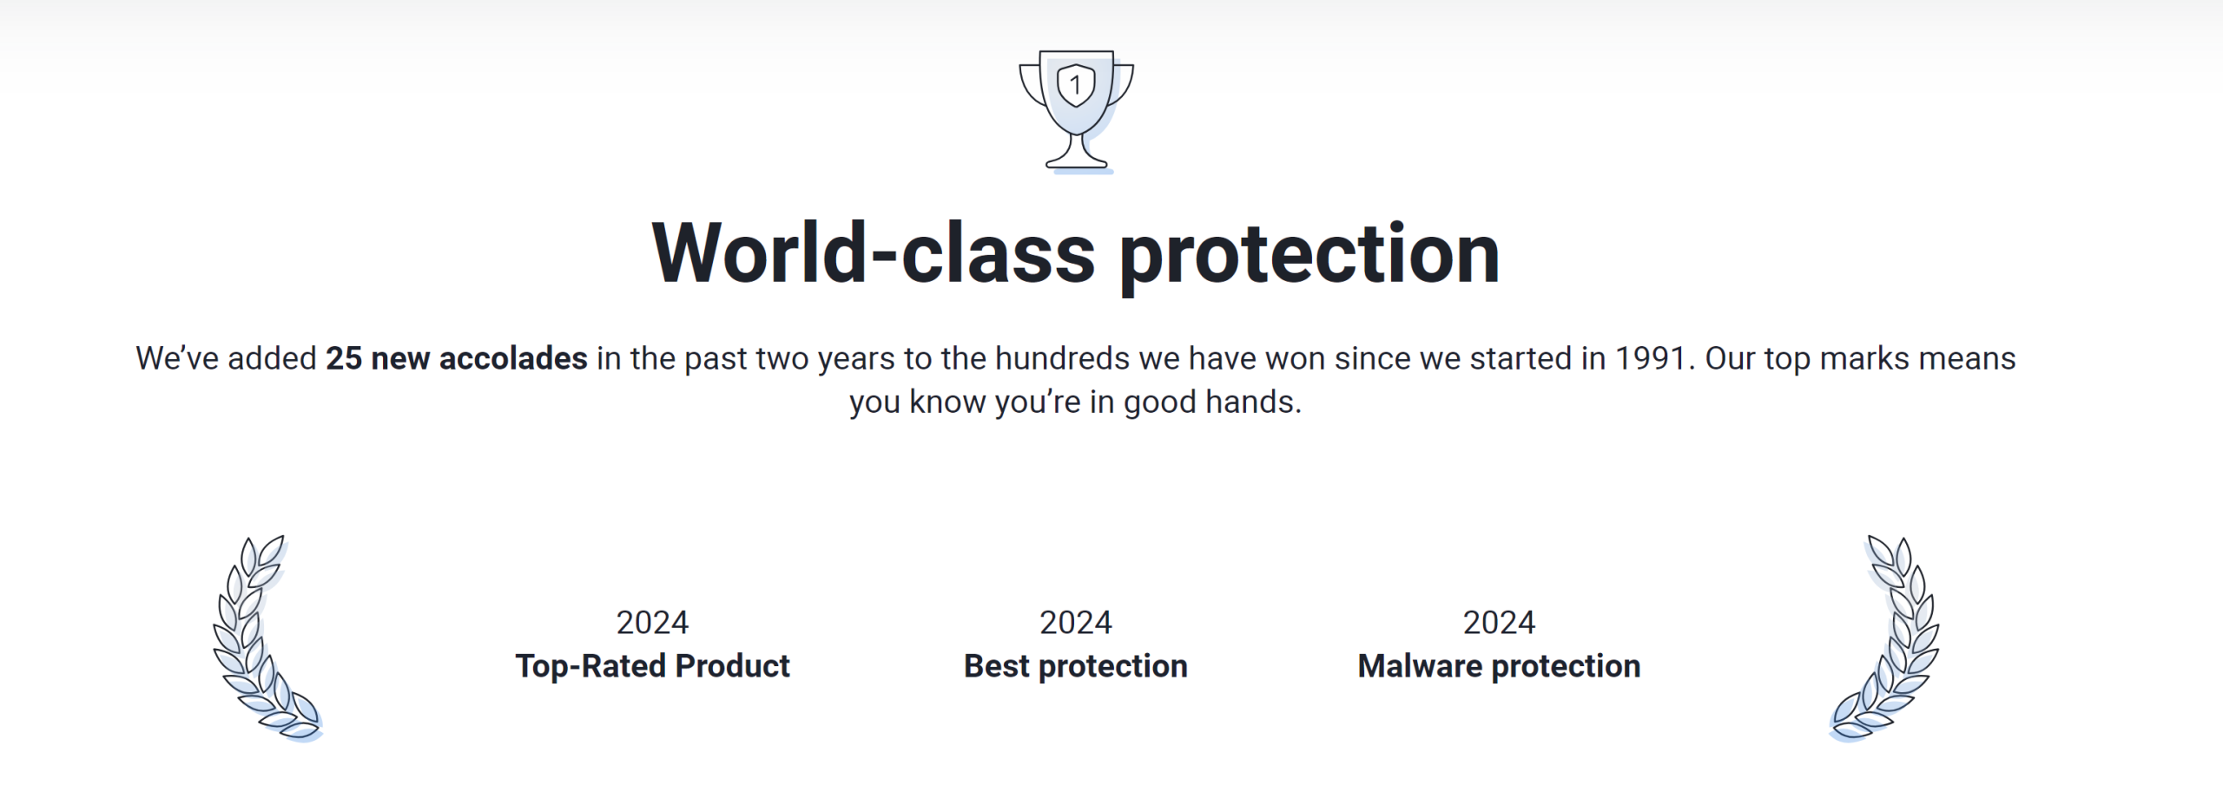Click the trophy's base stand
The width and height of the screenshot is (2223, 811).
point(1077,160)
